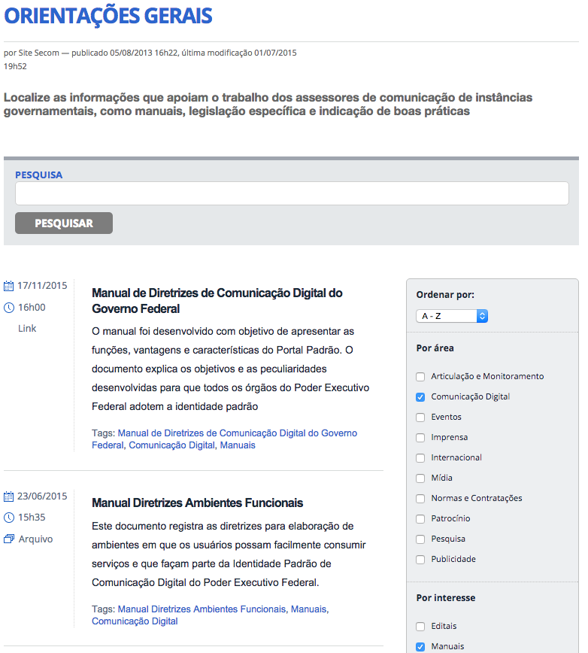Click Manual Diretrizes Ambientes Funcionais tag link
Viewport: 588px width, 653px height.
pyautogui.click(x=202, y=609)
